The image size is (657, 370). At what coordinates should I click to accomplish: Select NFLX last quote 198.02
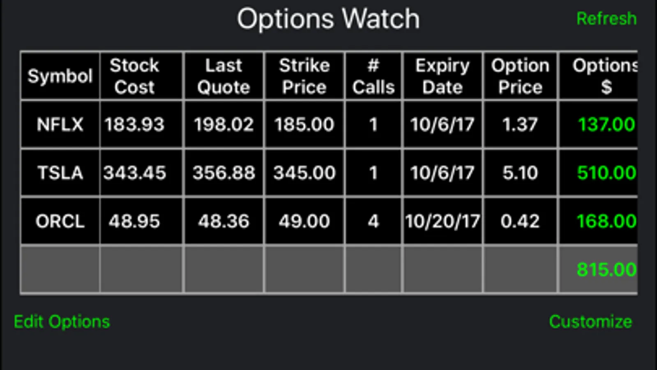pos(224,124)
